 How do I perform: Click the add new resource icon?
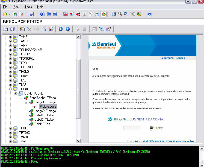pyautogui.click(x=51, y=29)
